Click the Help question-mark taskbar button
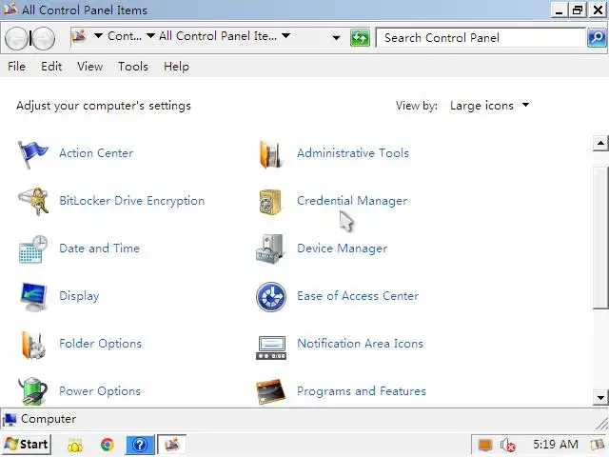Screen dimensions: 609x457 click(140, 445)
